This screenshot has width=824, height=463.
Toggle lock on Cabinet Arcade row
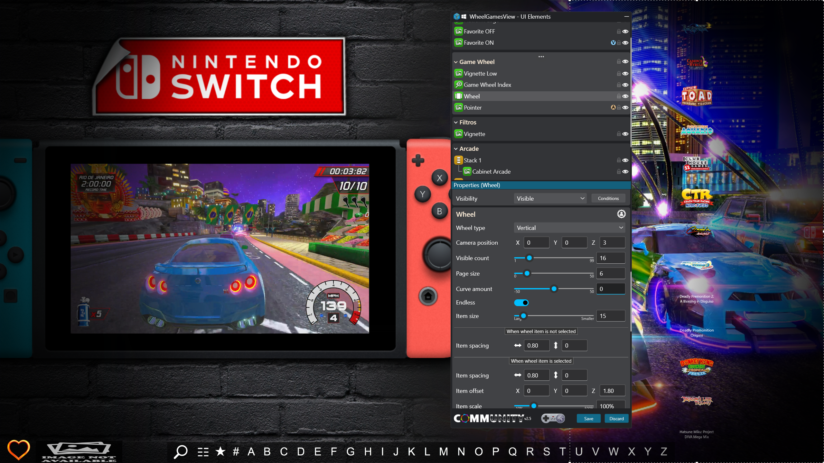(619, 171)
